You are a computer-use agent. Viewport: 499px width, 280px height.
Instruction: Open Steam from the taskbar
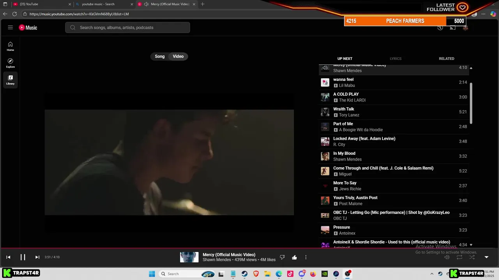(x=244, y=274)
